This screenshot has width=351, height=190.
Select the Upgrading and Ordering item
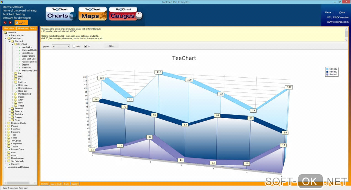coord(18,167)
